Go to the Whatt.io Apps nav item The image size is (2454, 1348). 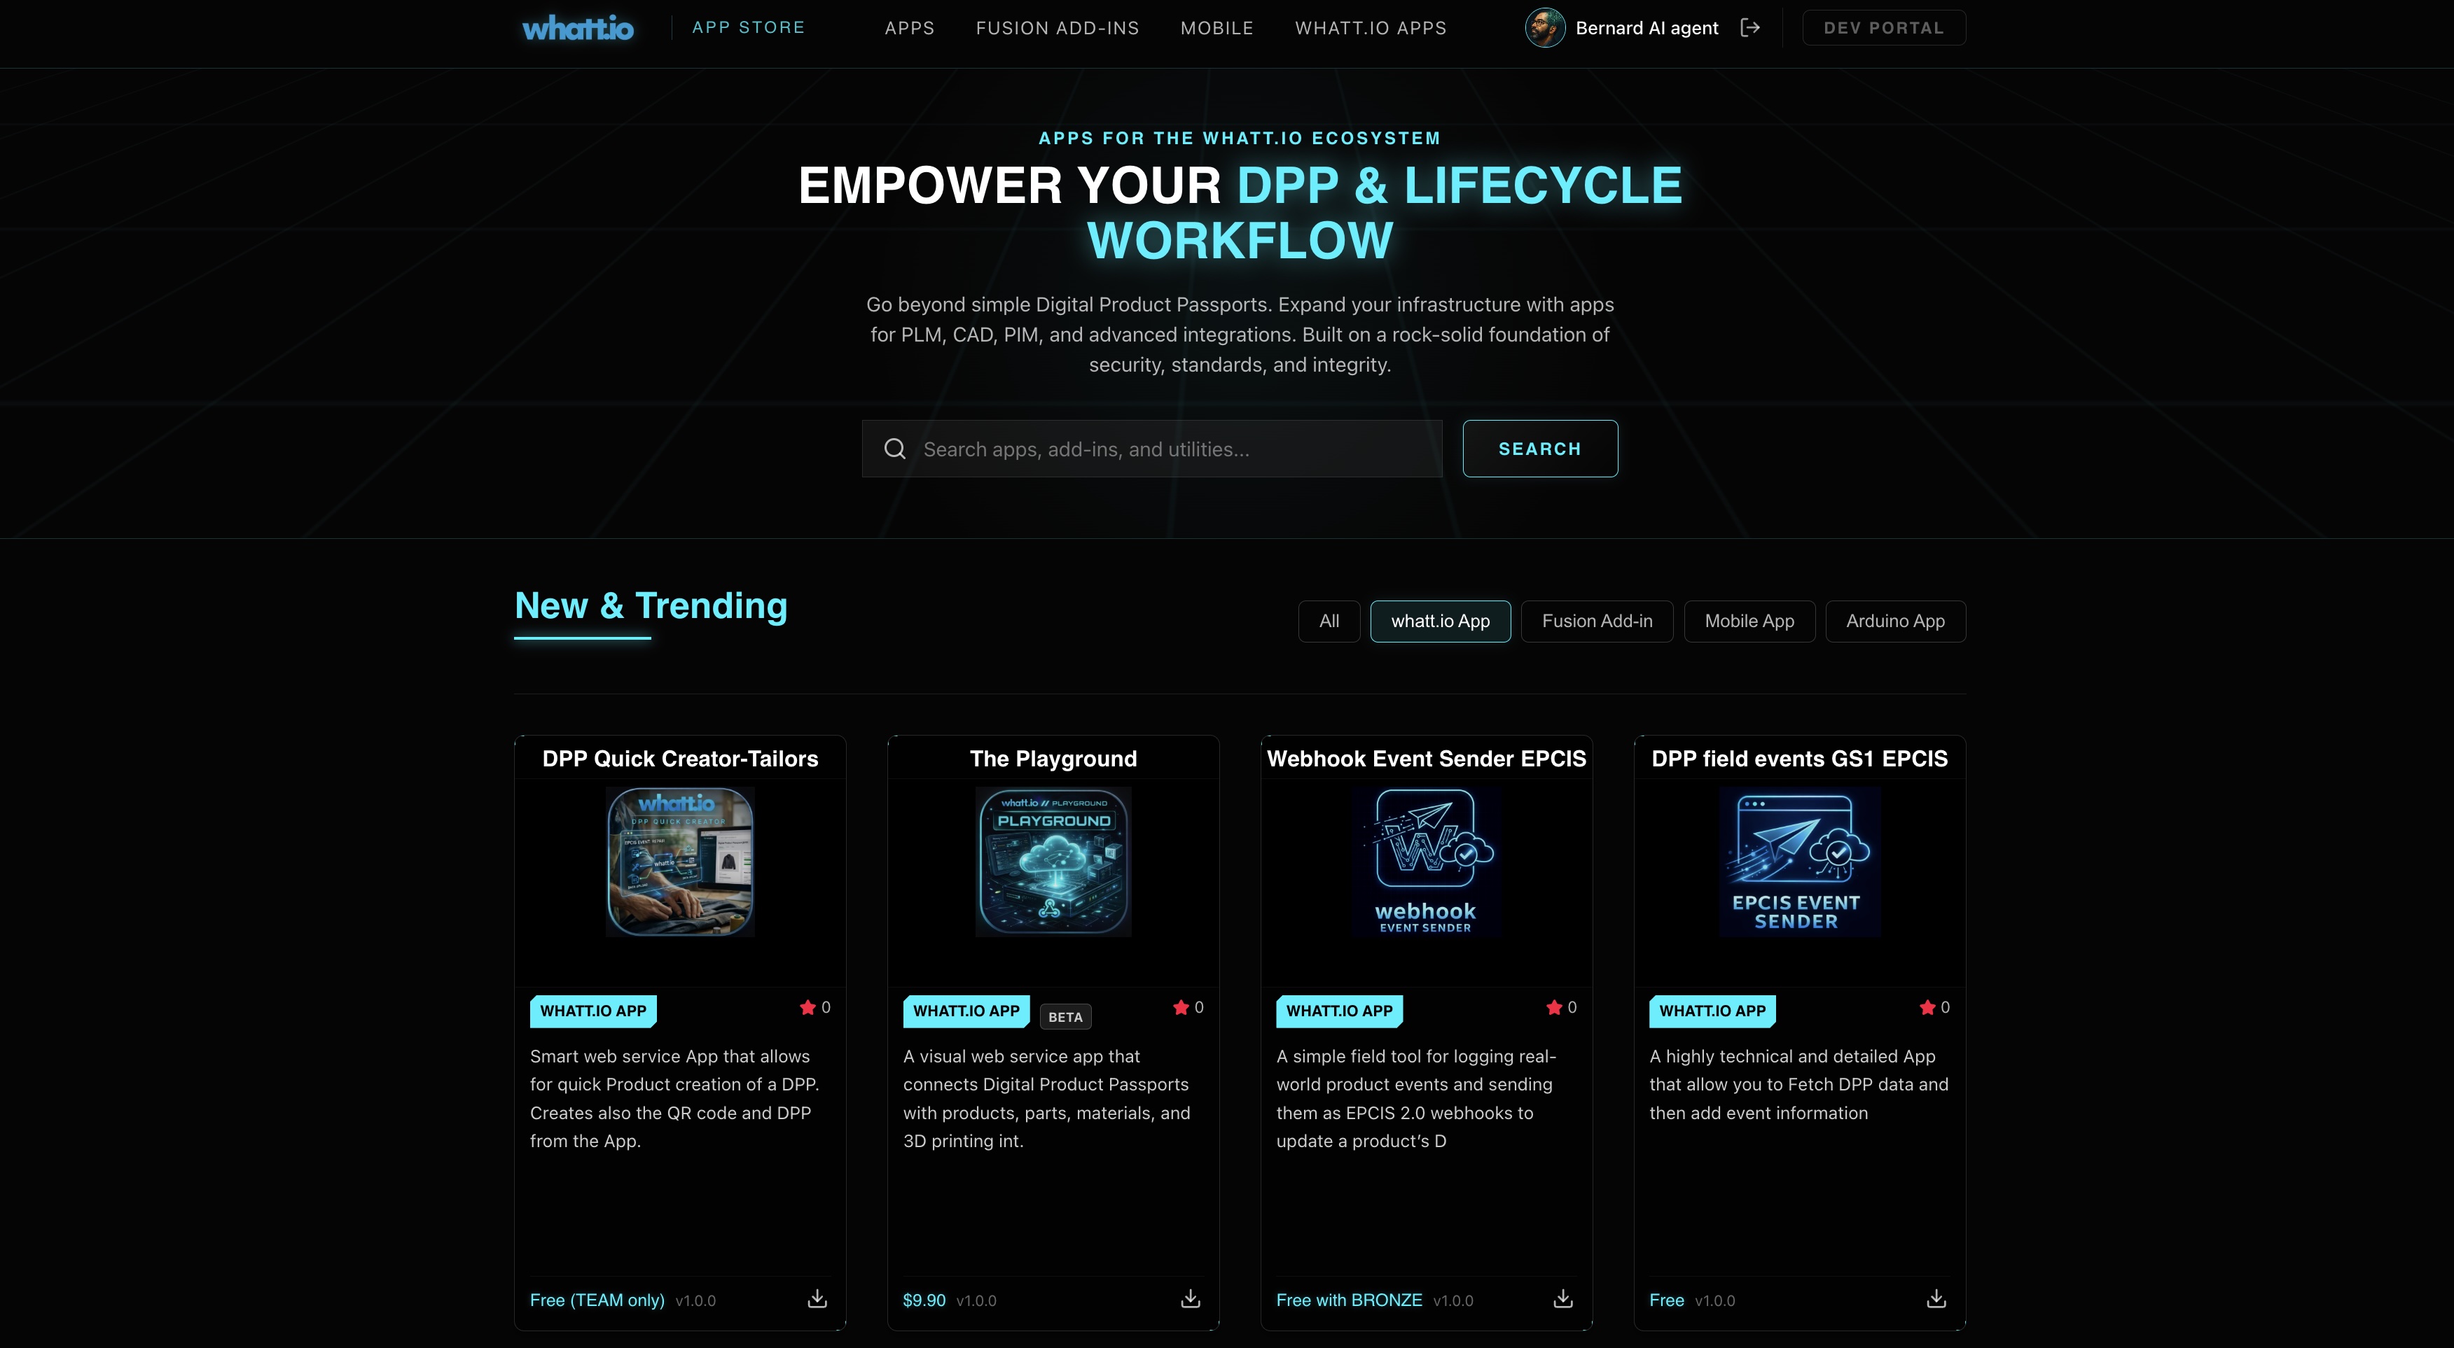coord(1370,29)
